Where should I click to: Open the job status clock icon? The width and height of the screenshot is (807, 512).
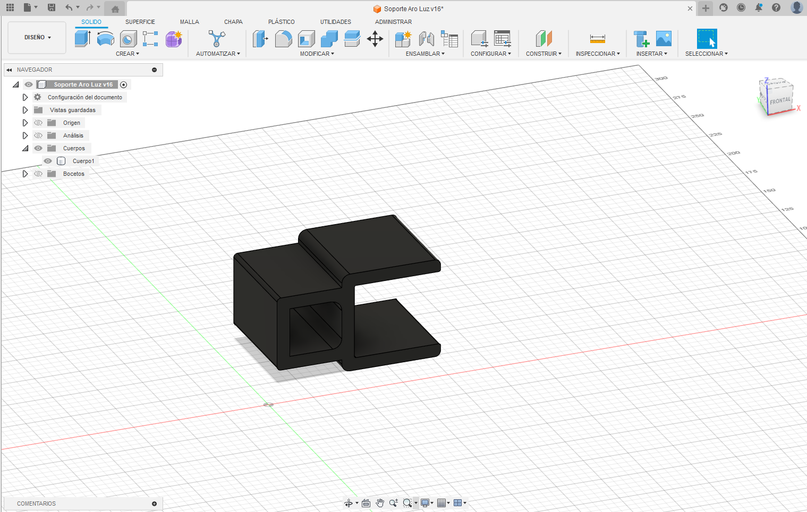[x=741, y=7]
